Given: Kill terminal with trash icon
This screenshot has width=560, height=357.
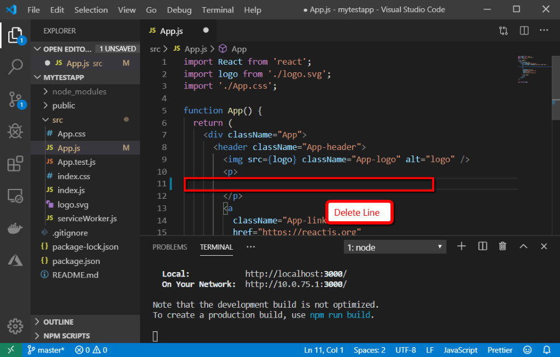Looking at the screenshot, I should (503, 246).
